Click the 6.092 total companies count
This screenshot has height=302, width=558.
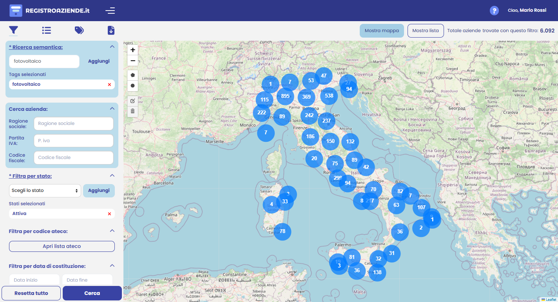pyautogui.click(x=547, y=31)
